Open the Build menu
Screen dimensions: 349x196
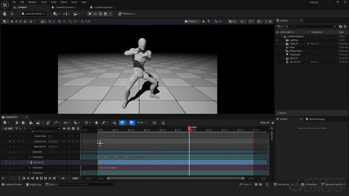[53, 2]
